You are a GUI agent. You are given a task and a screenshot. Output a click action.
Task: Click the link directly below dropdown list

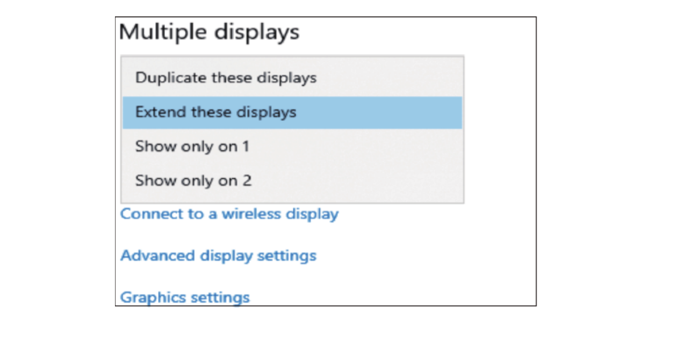[229, 214]
